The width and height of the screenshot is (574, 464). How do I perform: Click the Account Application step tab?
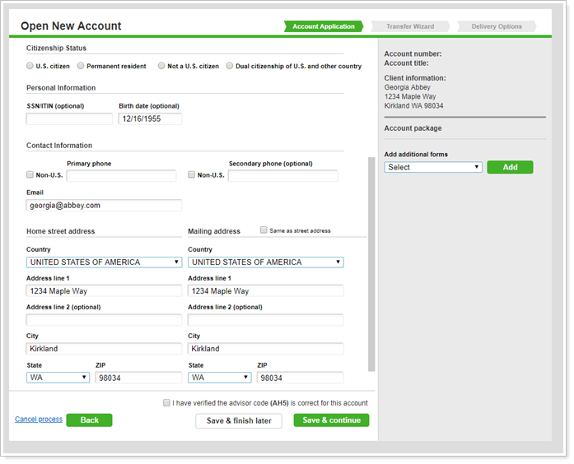click(324, 26)
